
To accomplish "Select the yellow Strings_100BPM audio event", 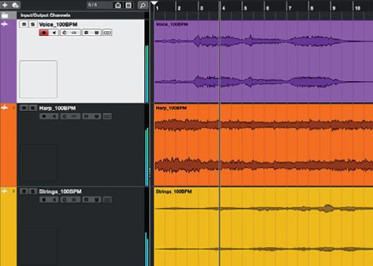I will (x=264, y=226).
